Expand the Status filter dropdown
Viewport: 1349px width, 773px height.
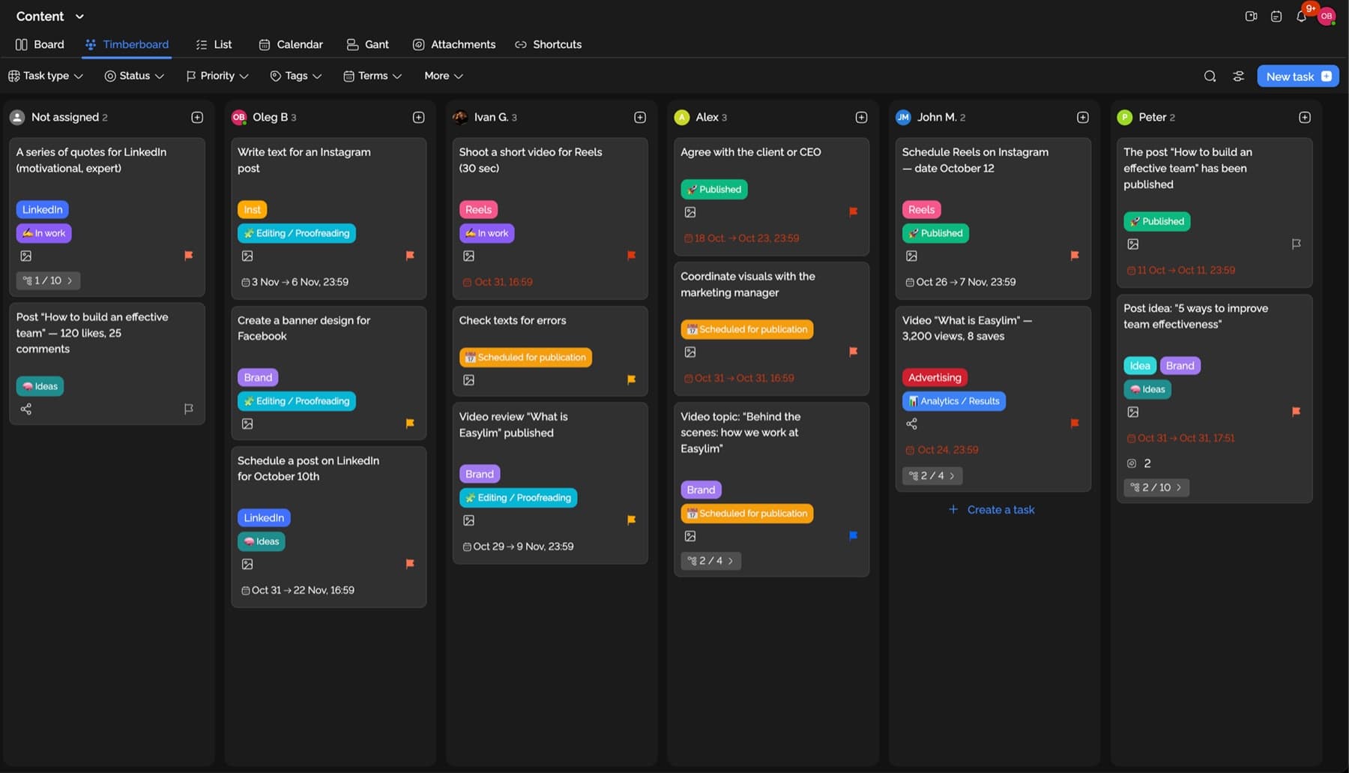134,76
